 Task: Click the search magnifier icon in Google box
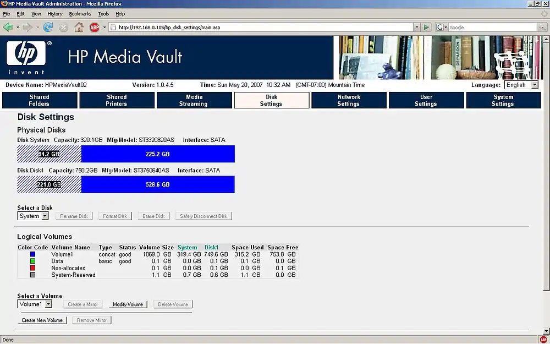pyautogui.click(x=542, y=27)
